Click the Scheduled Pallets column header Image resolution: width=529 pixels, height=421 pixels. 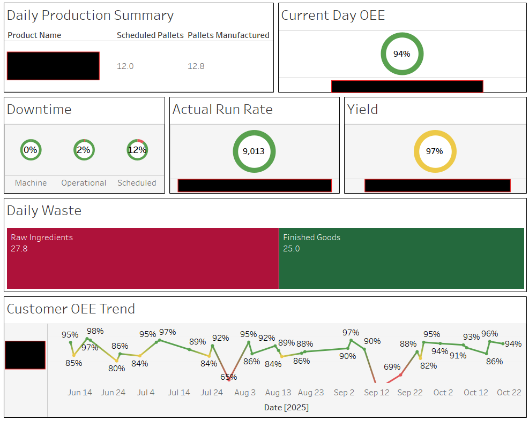[150, 35]
